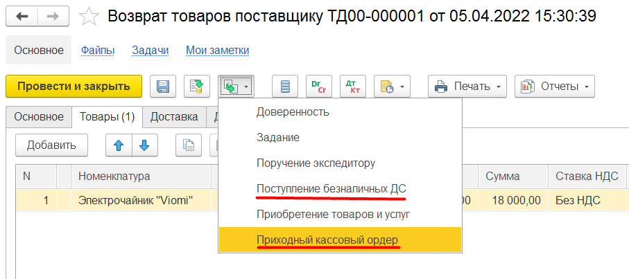Click the Добавить button
This screenshot has height=279, width=629.
[51, 145]
